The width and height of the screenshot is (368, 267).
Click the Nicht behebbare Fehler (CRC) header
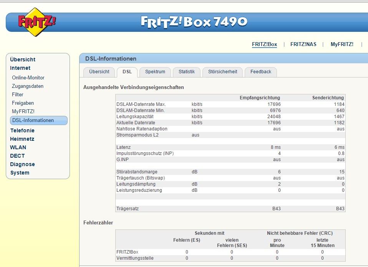[300, 233]
